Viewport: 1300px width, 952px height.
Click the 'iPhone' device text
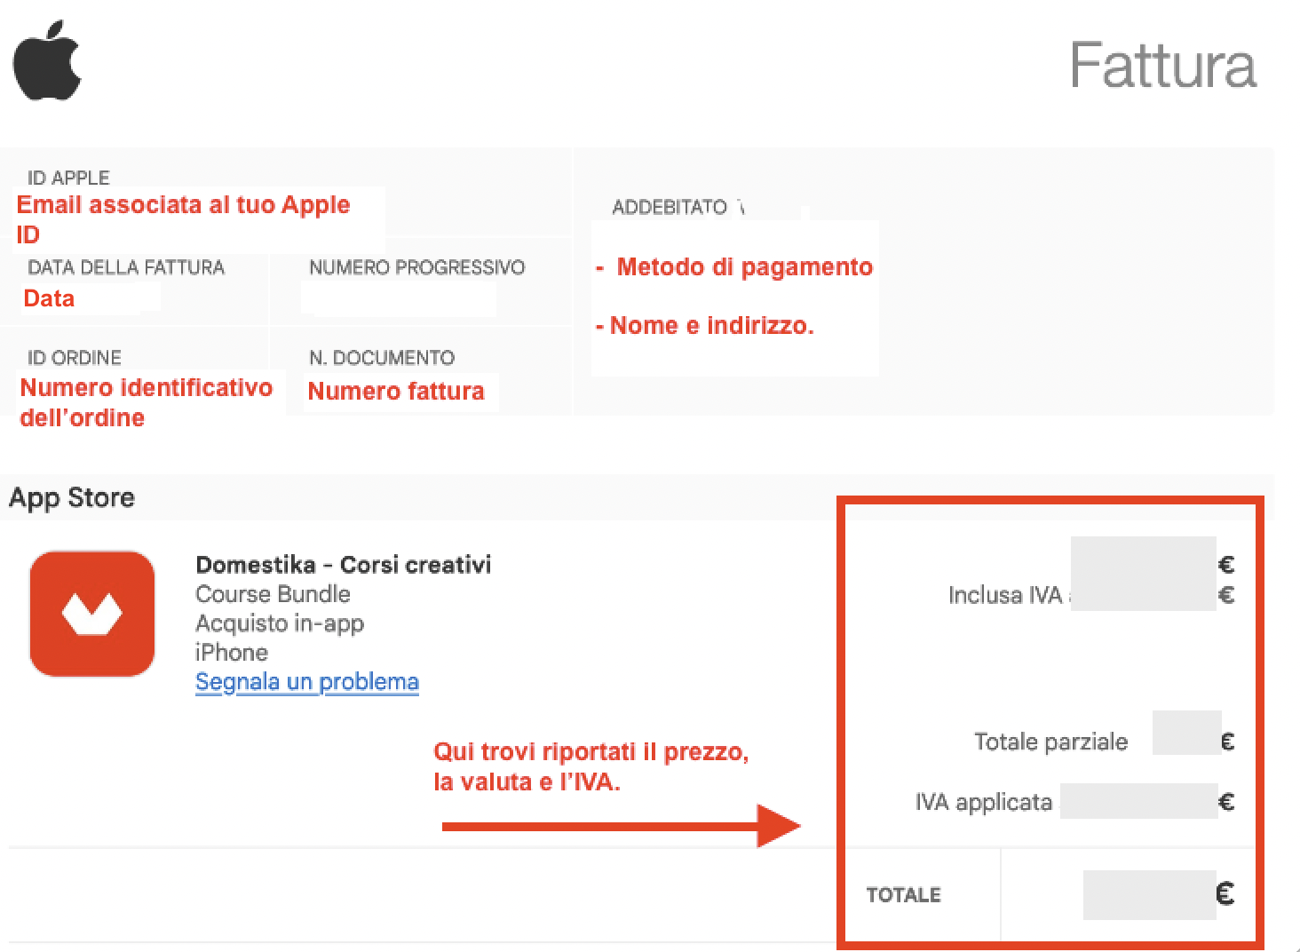(232, 653)
